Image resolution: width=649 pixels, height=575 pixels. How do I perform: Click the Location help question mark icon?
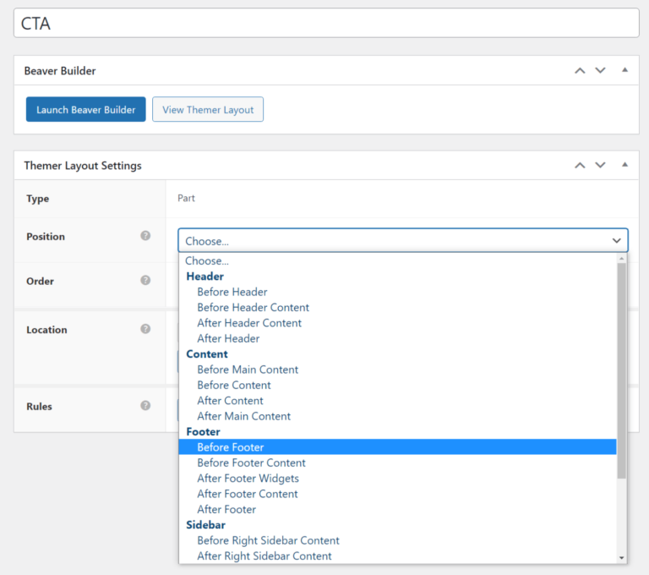(145, 329)
